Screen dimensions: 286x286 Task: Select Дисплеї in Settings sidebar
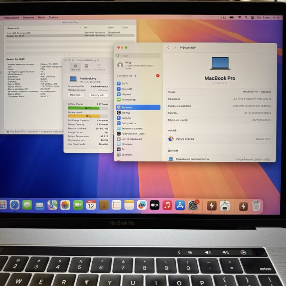click(x=138, y=118)
